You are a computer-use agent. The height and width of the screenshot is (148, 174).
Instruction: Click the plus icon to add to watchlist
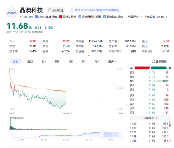click(50, 10)
